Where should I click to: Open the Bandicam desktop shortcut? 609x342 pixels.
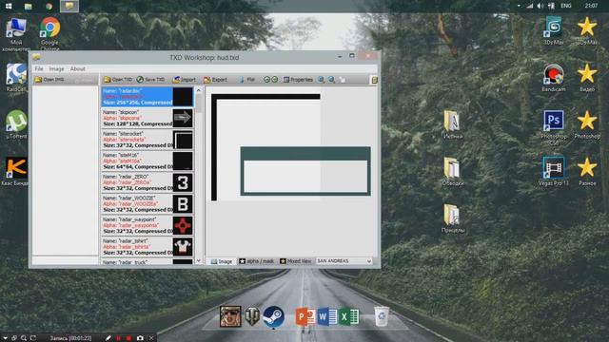[554, 78]
